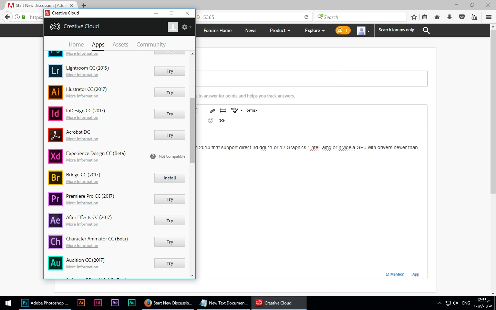Image resolution: width=496 pixels, height=310 pixels.
Task: Open the Community tab
Action: pos(151,44)
